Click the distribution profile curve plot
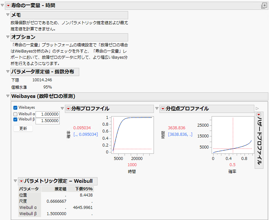This screenshot has width=269, height=220. click(x=132, y=135)
